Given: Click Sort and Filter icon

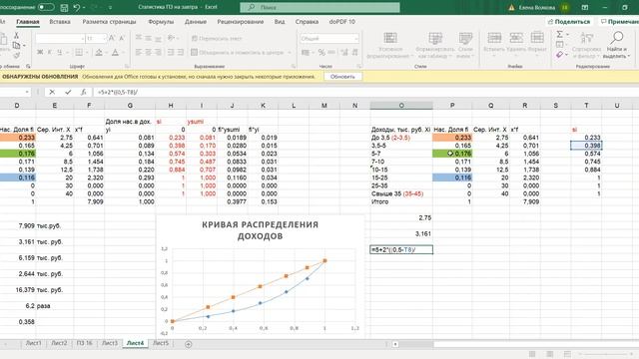Looking at the screenshot, I should click(x=587, y=38).
